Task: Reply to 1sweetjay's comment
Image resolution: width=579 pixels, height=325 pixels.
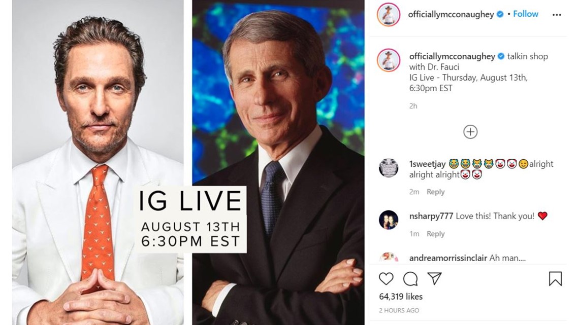Action: (x=435, y=192)
